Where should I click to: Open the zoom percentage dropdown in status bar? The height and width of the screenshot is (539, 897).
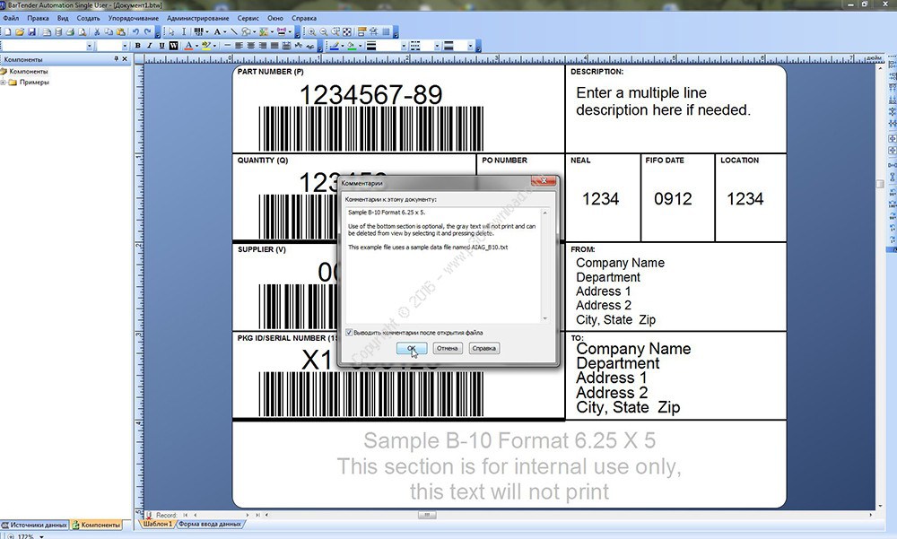[41, 536]
